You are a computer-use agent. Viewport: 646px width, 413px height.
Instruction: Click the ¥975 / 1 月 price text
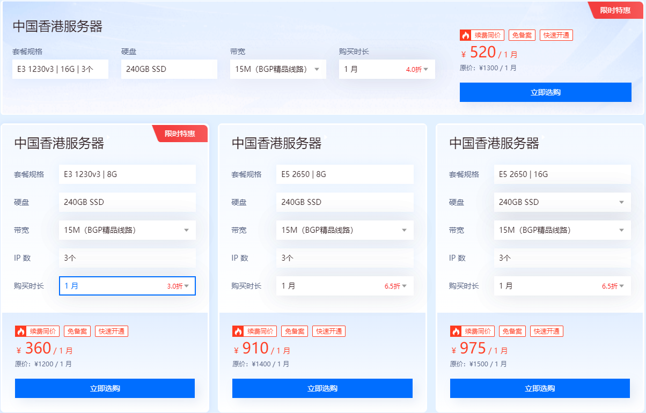pos(480,349)
